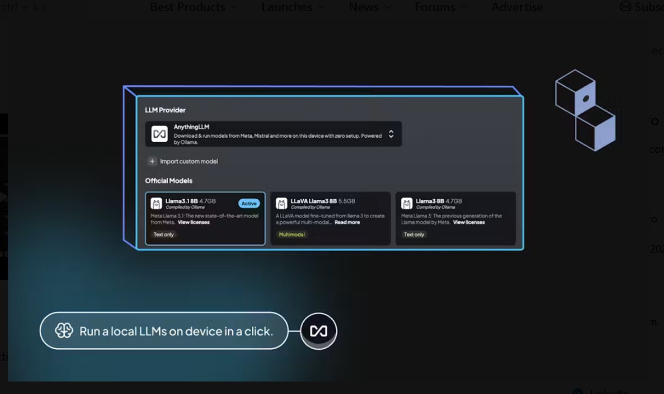Focus the ctrl + k search field

[x=22, y=7]
